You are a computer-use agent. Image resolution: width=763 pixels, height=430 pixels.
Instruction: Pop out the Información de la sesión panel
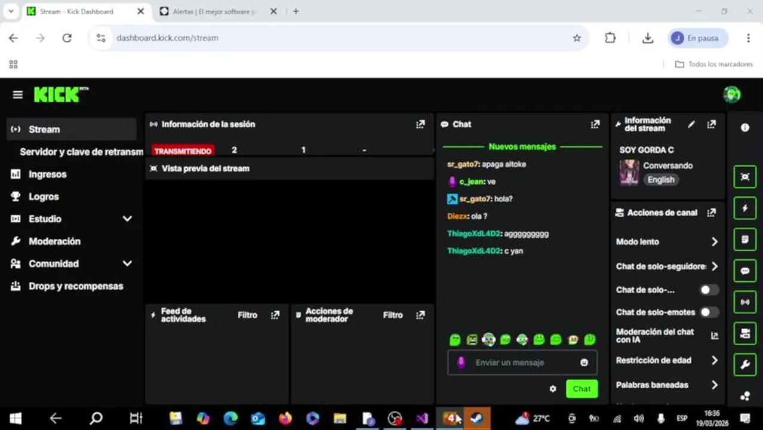click(420, 124)
